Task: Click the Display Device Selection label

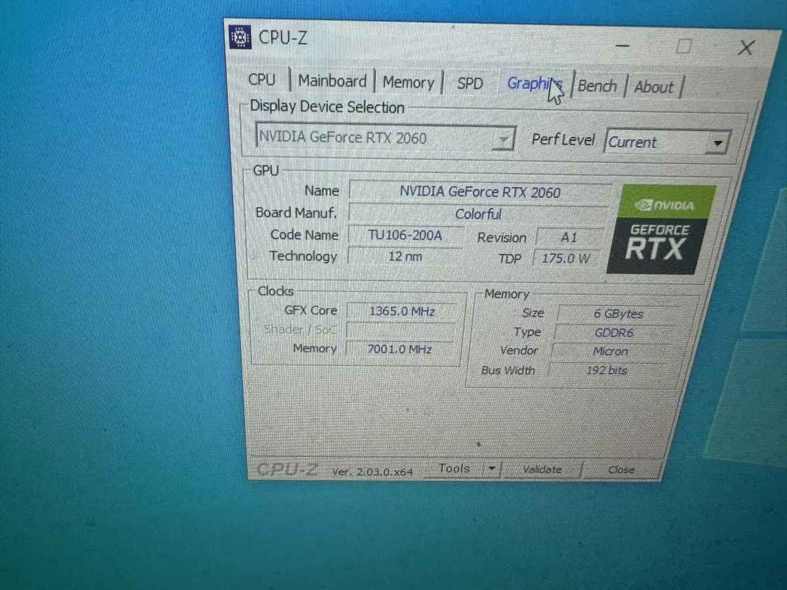Action: click(327, 107)
